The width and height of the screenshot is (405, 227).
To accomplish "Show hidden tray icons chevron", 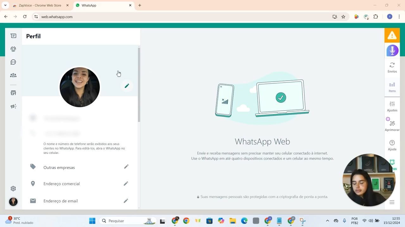I will [x=327, y=221].
